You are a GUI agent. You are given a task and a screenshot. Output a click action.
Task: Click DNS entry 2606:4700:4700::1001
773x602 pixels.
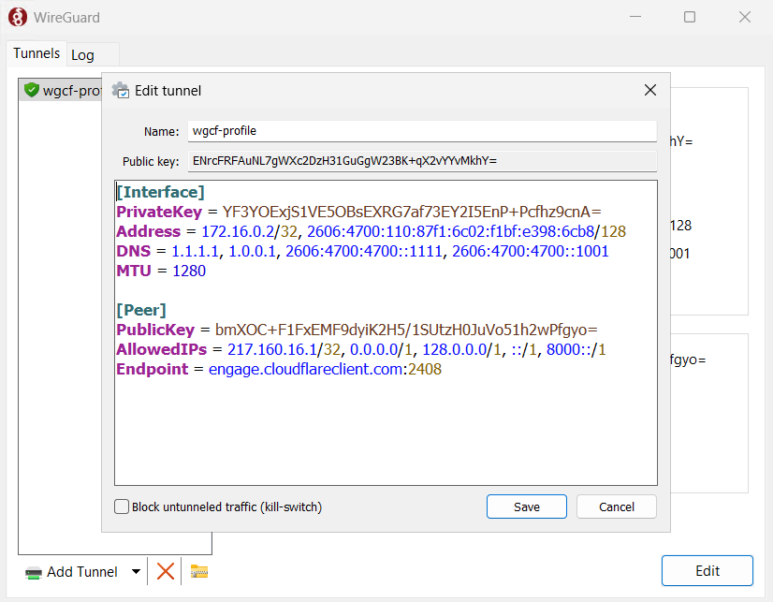click(531, 251)
